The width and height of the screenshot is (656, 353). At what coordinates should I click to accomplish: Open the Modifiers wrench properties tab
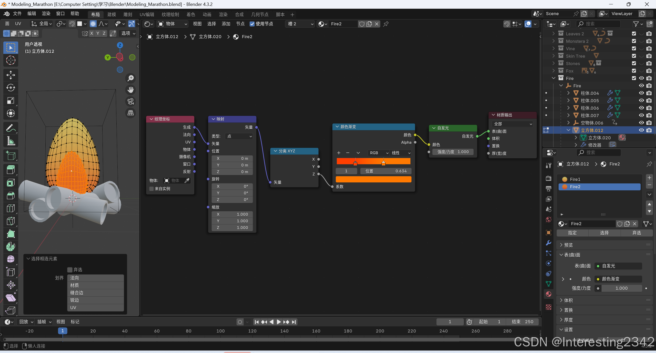pos(549,243)
